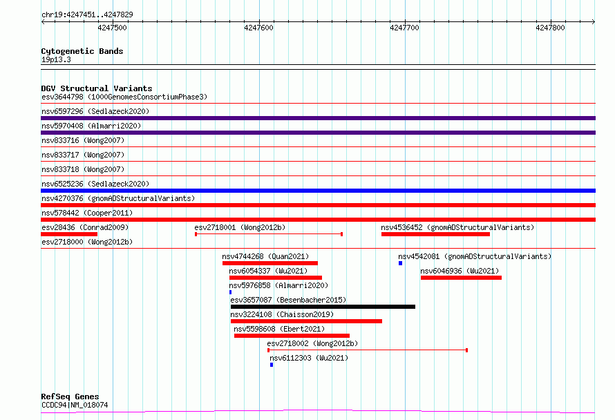The width and height of the screenshot is (615, 420).
Task: Open the nsv4542081 (gnomADStructuralVariants) label
Action: (x=475, y=256)
